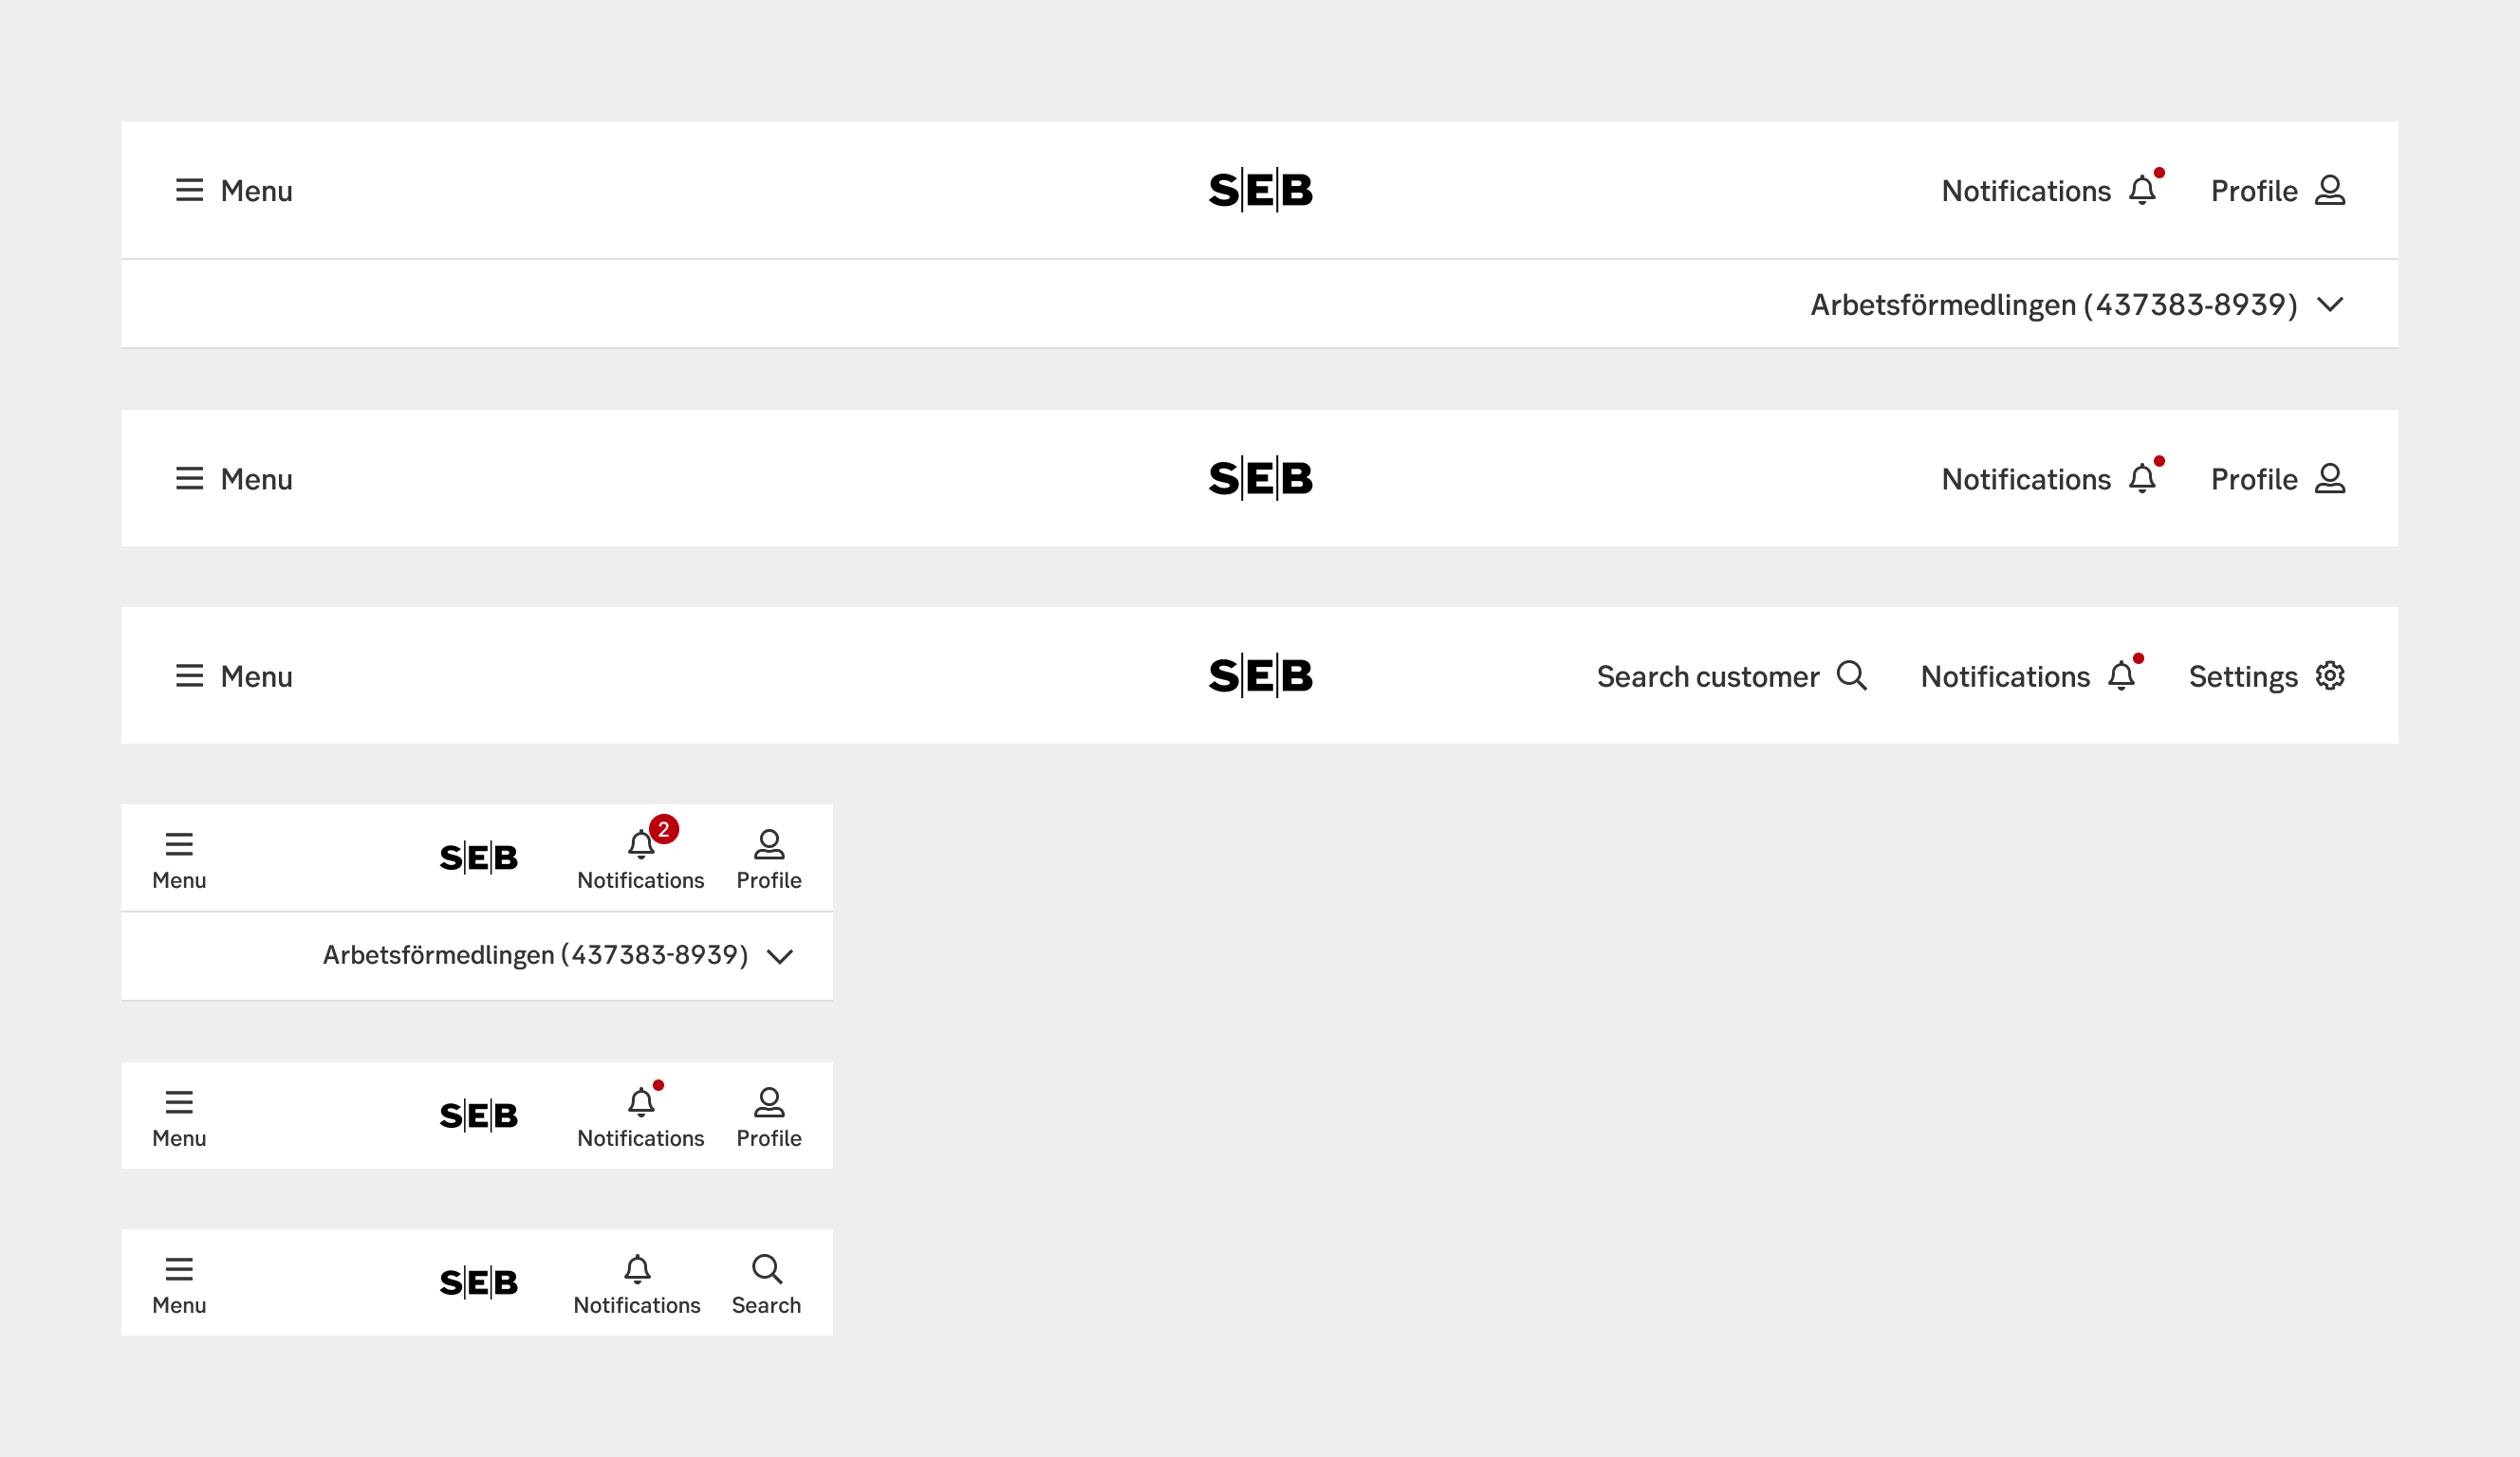The height and width of the screenshot is (1457, 2520).
Task: Click the bell icon with badge 2
Action: (641, 845)
